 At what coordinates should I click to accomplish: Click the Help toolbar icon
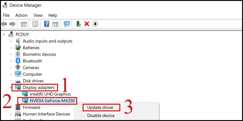47,24
